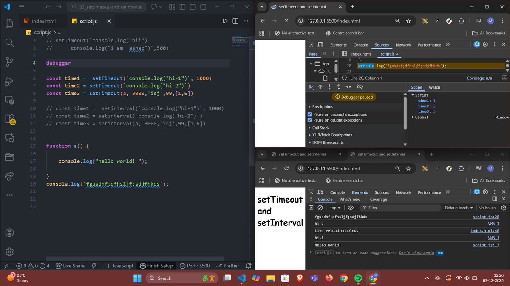Open the index.html tab in Sources panel

click(x=361, y=54)
